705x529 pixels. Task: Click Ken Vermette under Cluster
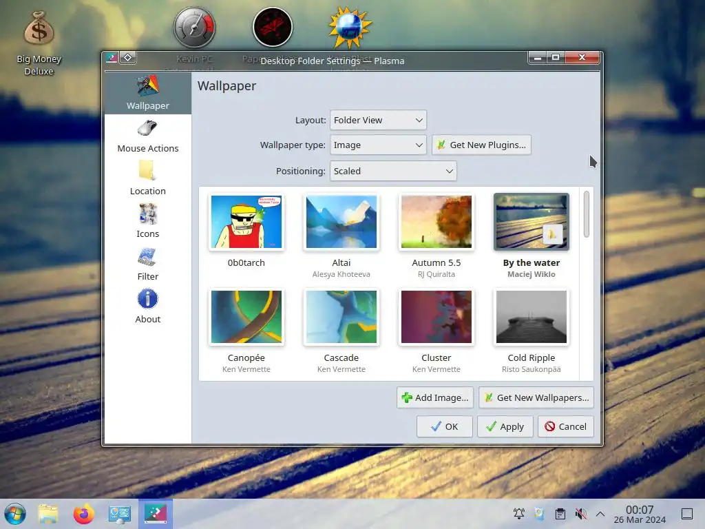pos(436,369)
